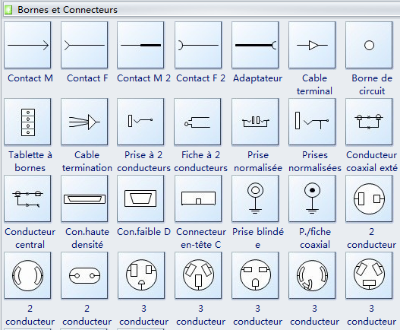Choose the Prise normalisée symbol
Screen dimensions: 400x330
tap(255, 122)
